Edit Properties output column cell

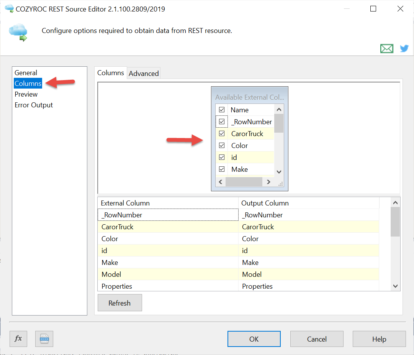[309, 286]
